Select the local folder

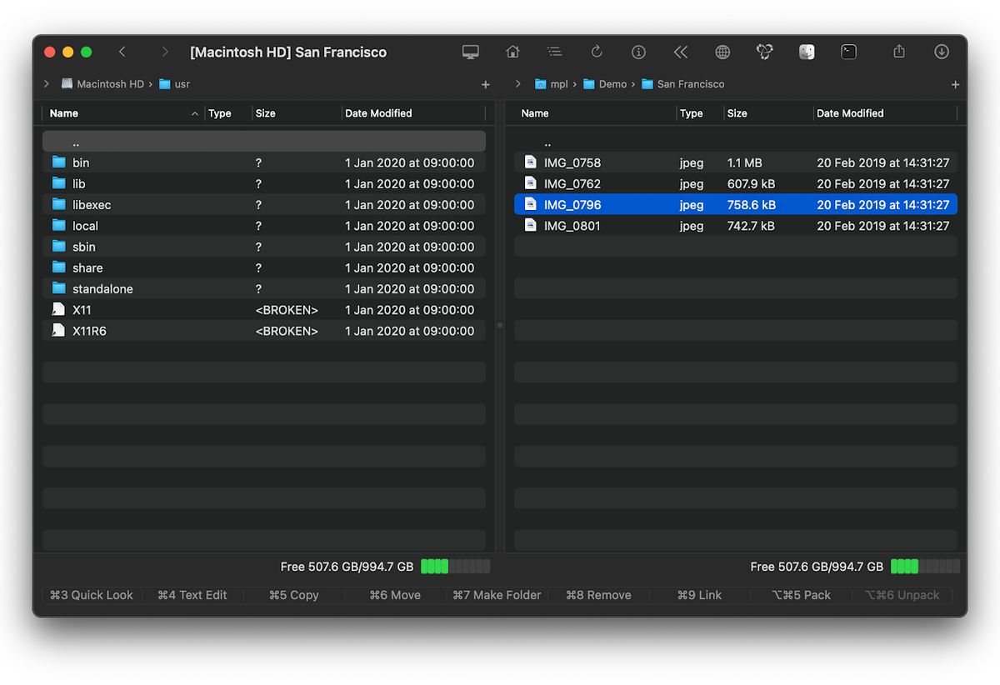[264, 226]
